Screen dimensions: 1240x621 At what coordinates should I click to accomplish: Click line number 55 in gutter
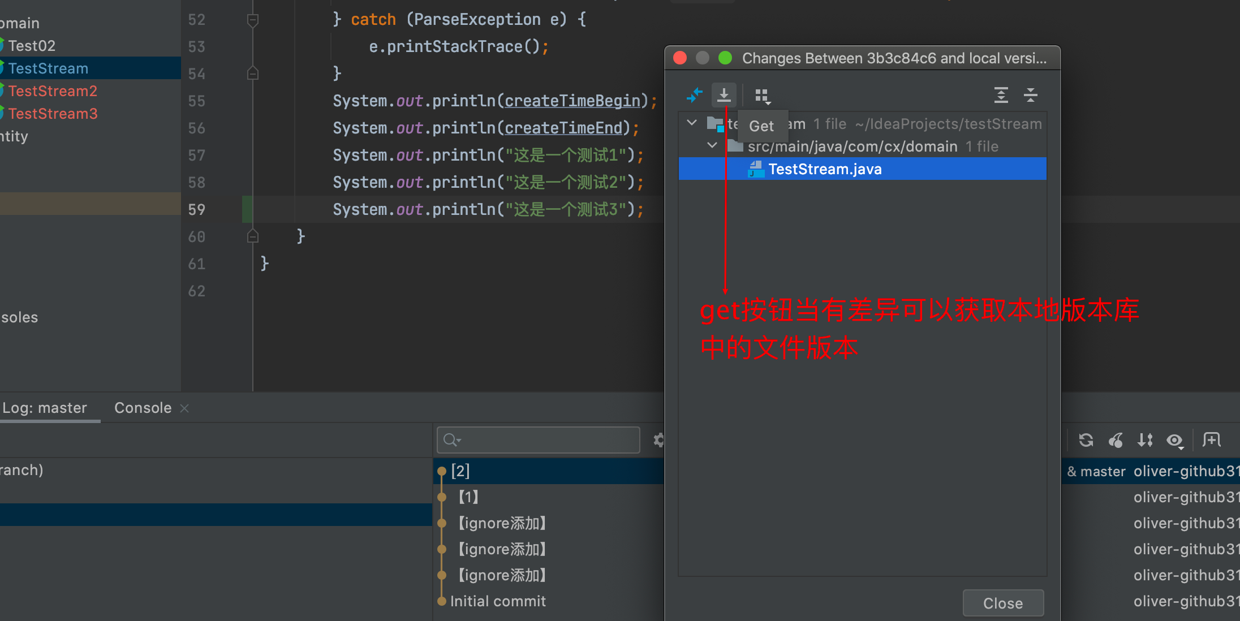point(196,101)
